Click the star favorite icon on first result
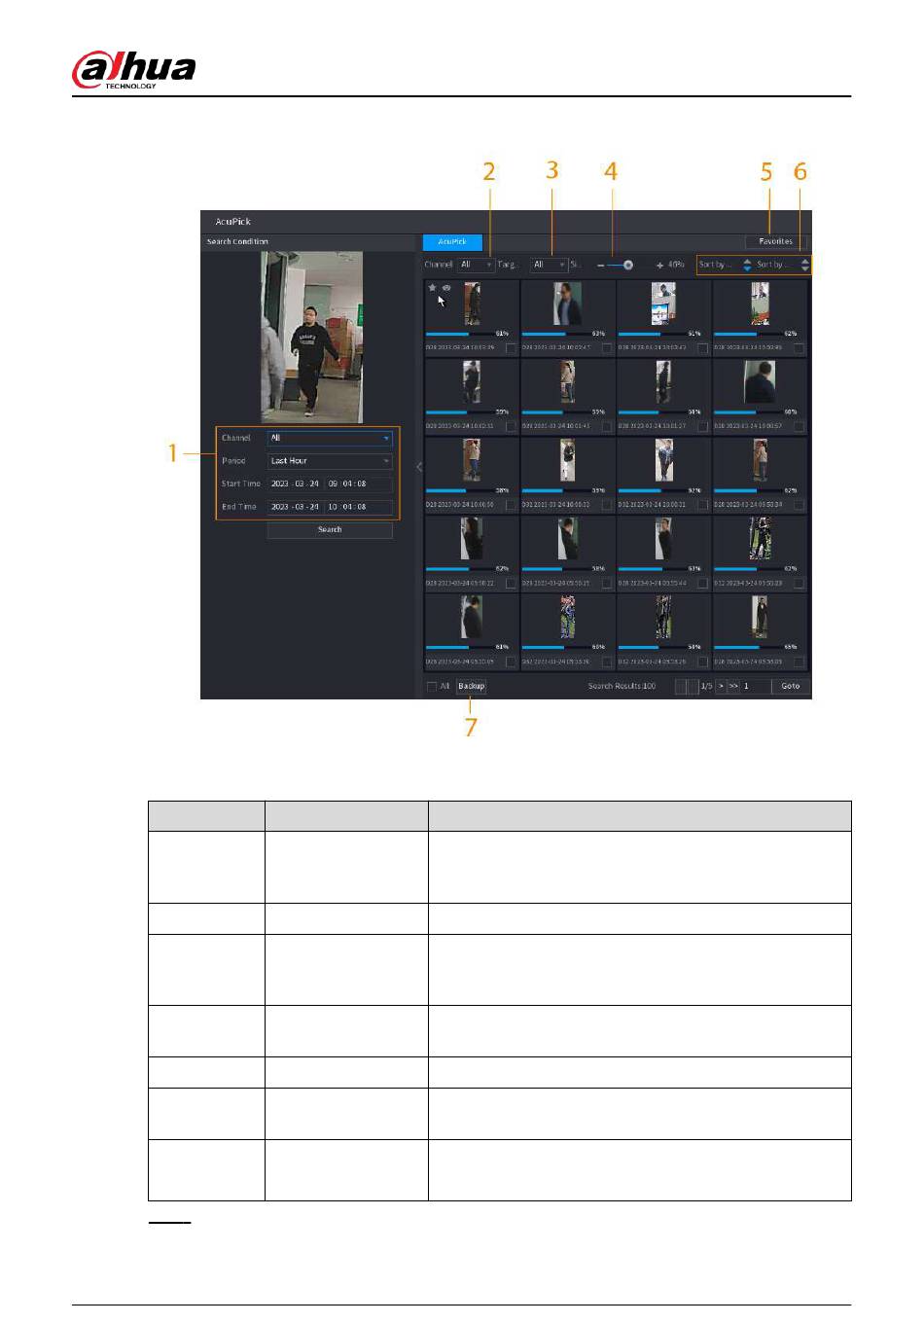 point(433,288)
